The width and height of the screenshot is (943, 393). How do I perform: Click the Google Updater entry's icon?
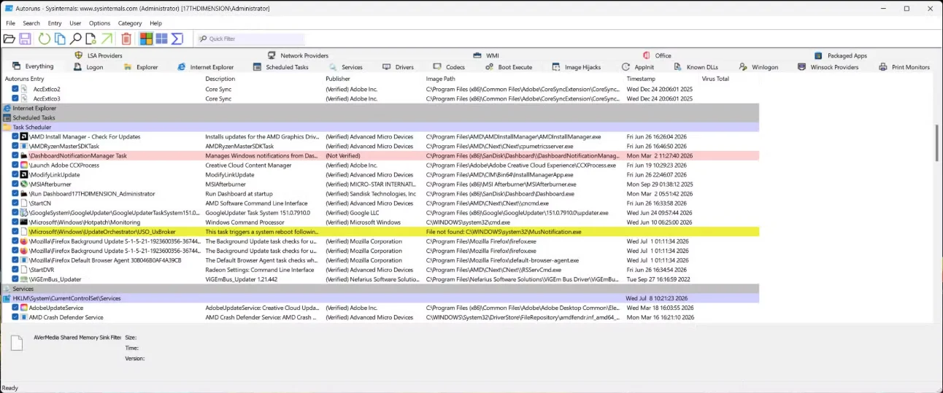point(24,212)
